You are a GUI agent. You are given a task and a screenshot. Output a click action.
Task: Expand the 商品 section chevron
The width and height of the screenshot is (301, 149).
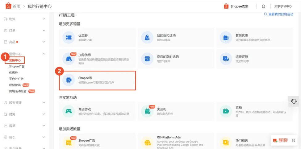44,42
